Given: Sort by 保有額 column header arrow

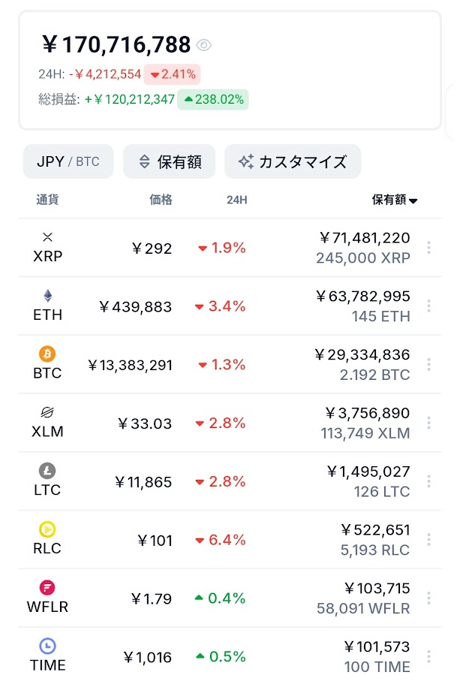Looking at the screenshot, I should coord(413,200).
